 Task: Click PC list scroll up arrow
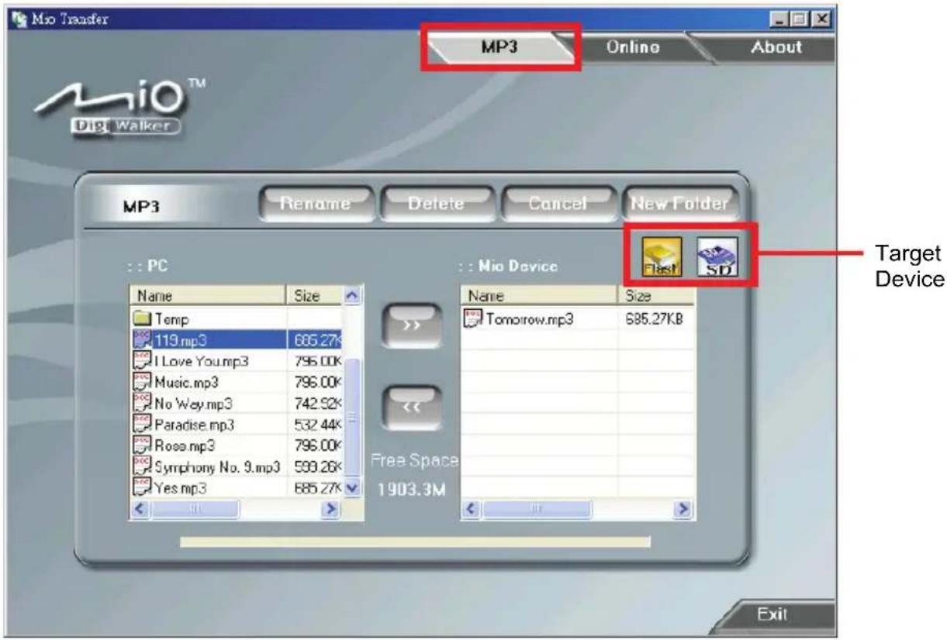[351, 296]
